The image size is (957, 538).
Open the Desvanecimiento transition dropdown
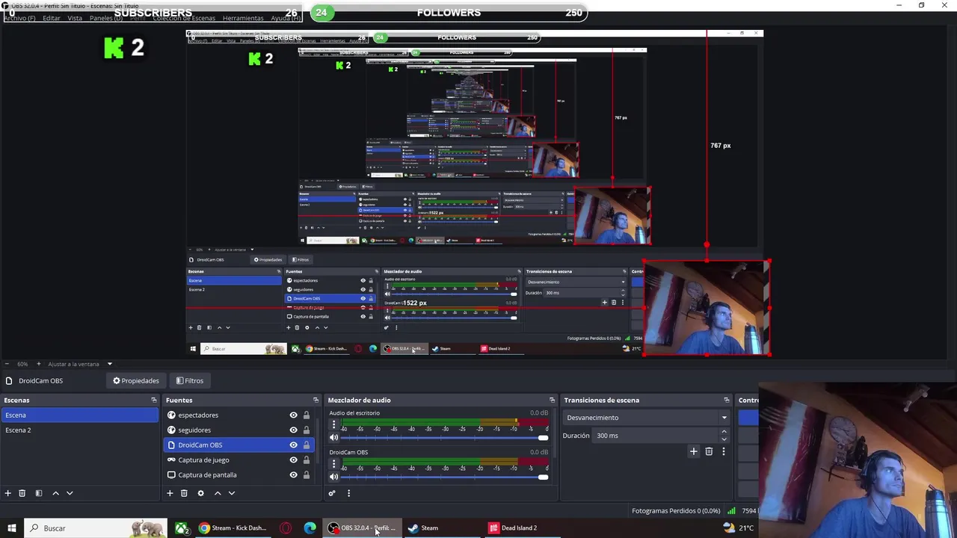647,418
